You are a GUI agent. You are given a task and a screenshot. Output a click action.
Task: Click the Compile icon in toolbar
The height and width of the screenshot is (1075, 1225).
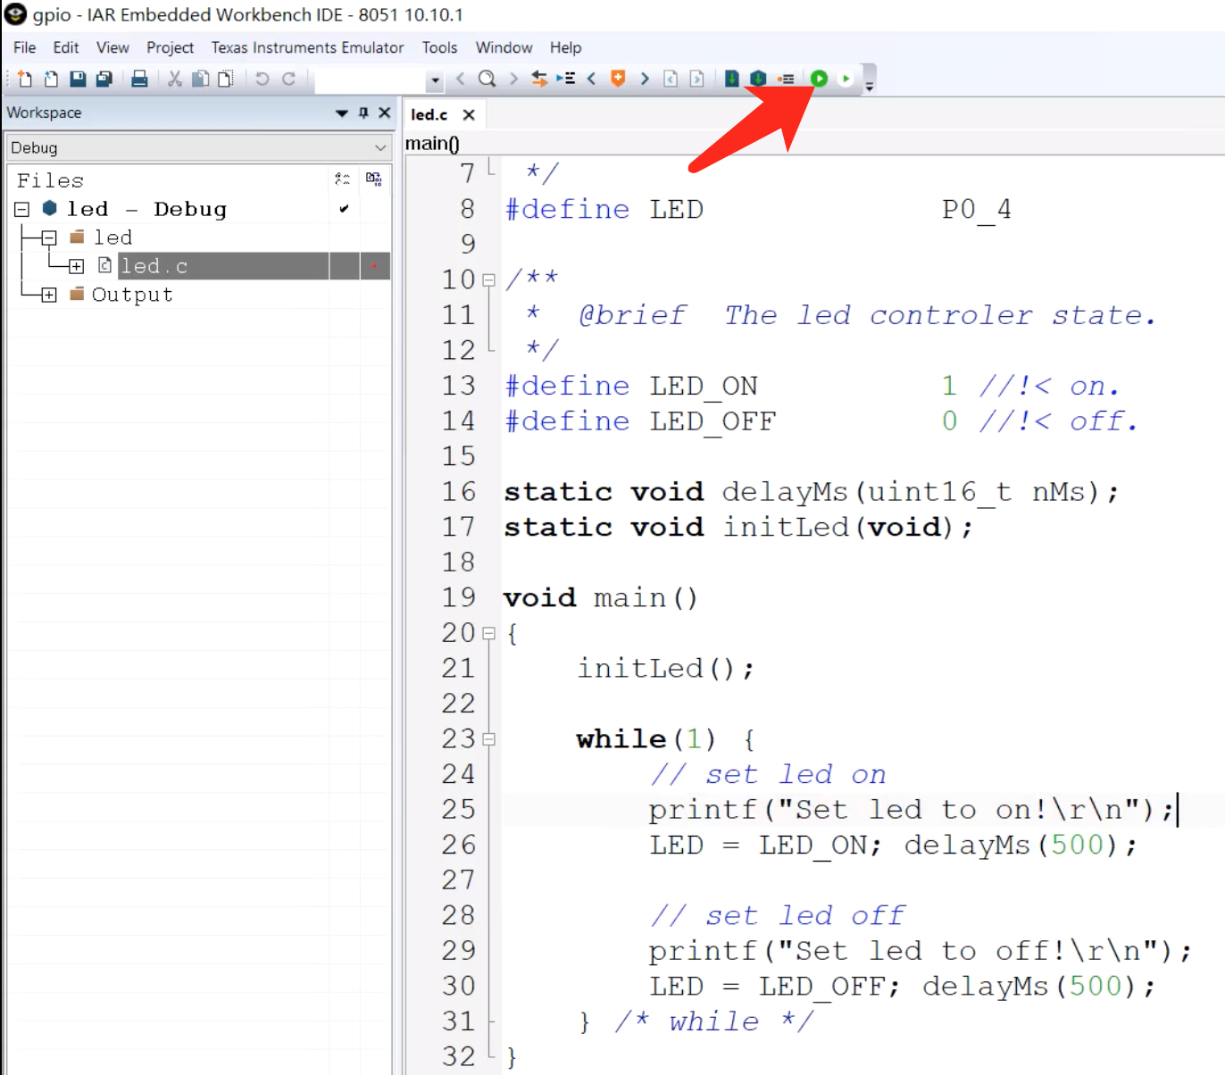click(x=731, y=79)
